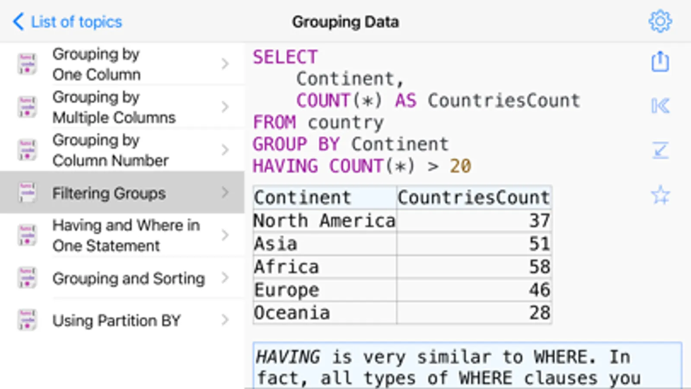Tap the Grouping and Sorting document icon
The width and height of the screenshot is (691, 389).
point(27,278)
